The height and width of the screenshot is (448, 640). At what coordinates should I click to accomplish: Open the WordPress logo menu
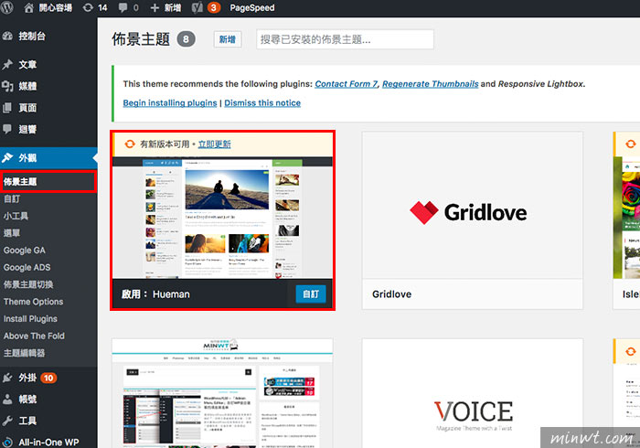click(7, 7)
